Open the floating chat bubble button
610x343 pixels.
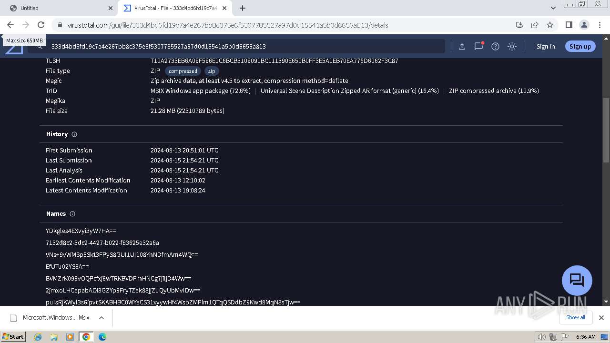point(577,280)
